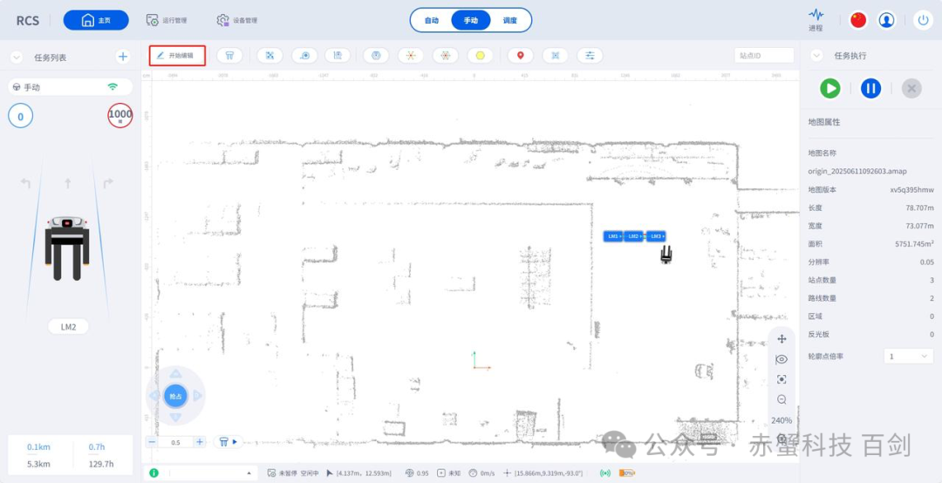Click the forklift icon in the top toolbar

coord(229,56)
